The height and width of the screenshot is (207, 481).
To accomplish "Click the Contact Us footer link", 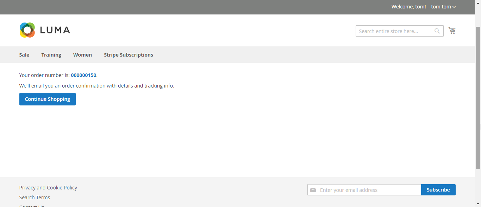I will 32,206.
